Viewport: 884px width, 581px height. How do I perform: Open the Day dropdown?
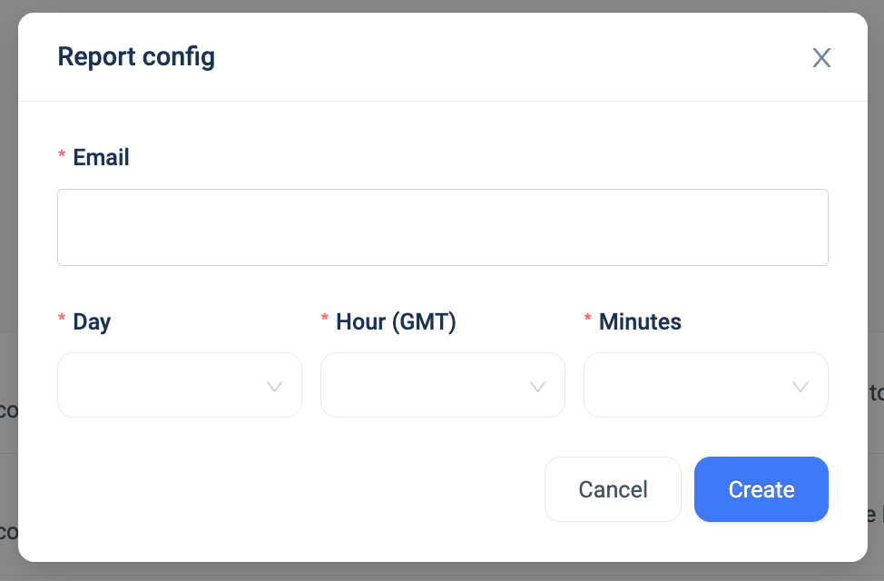coord(180,385)
